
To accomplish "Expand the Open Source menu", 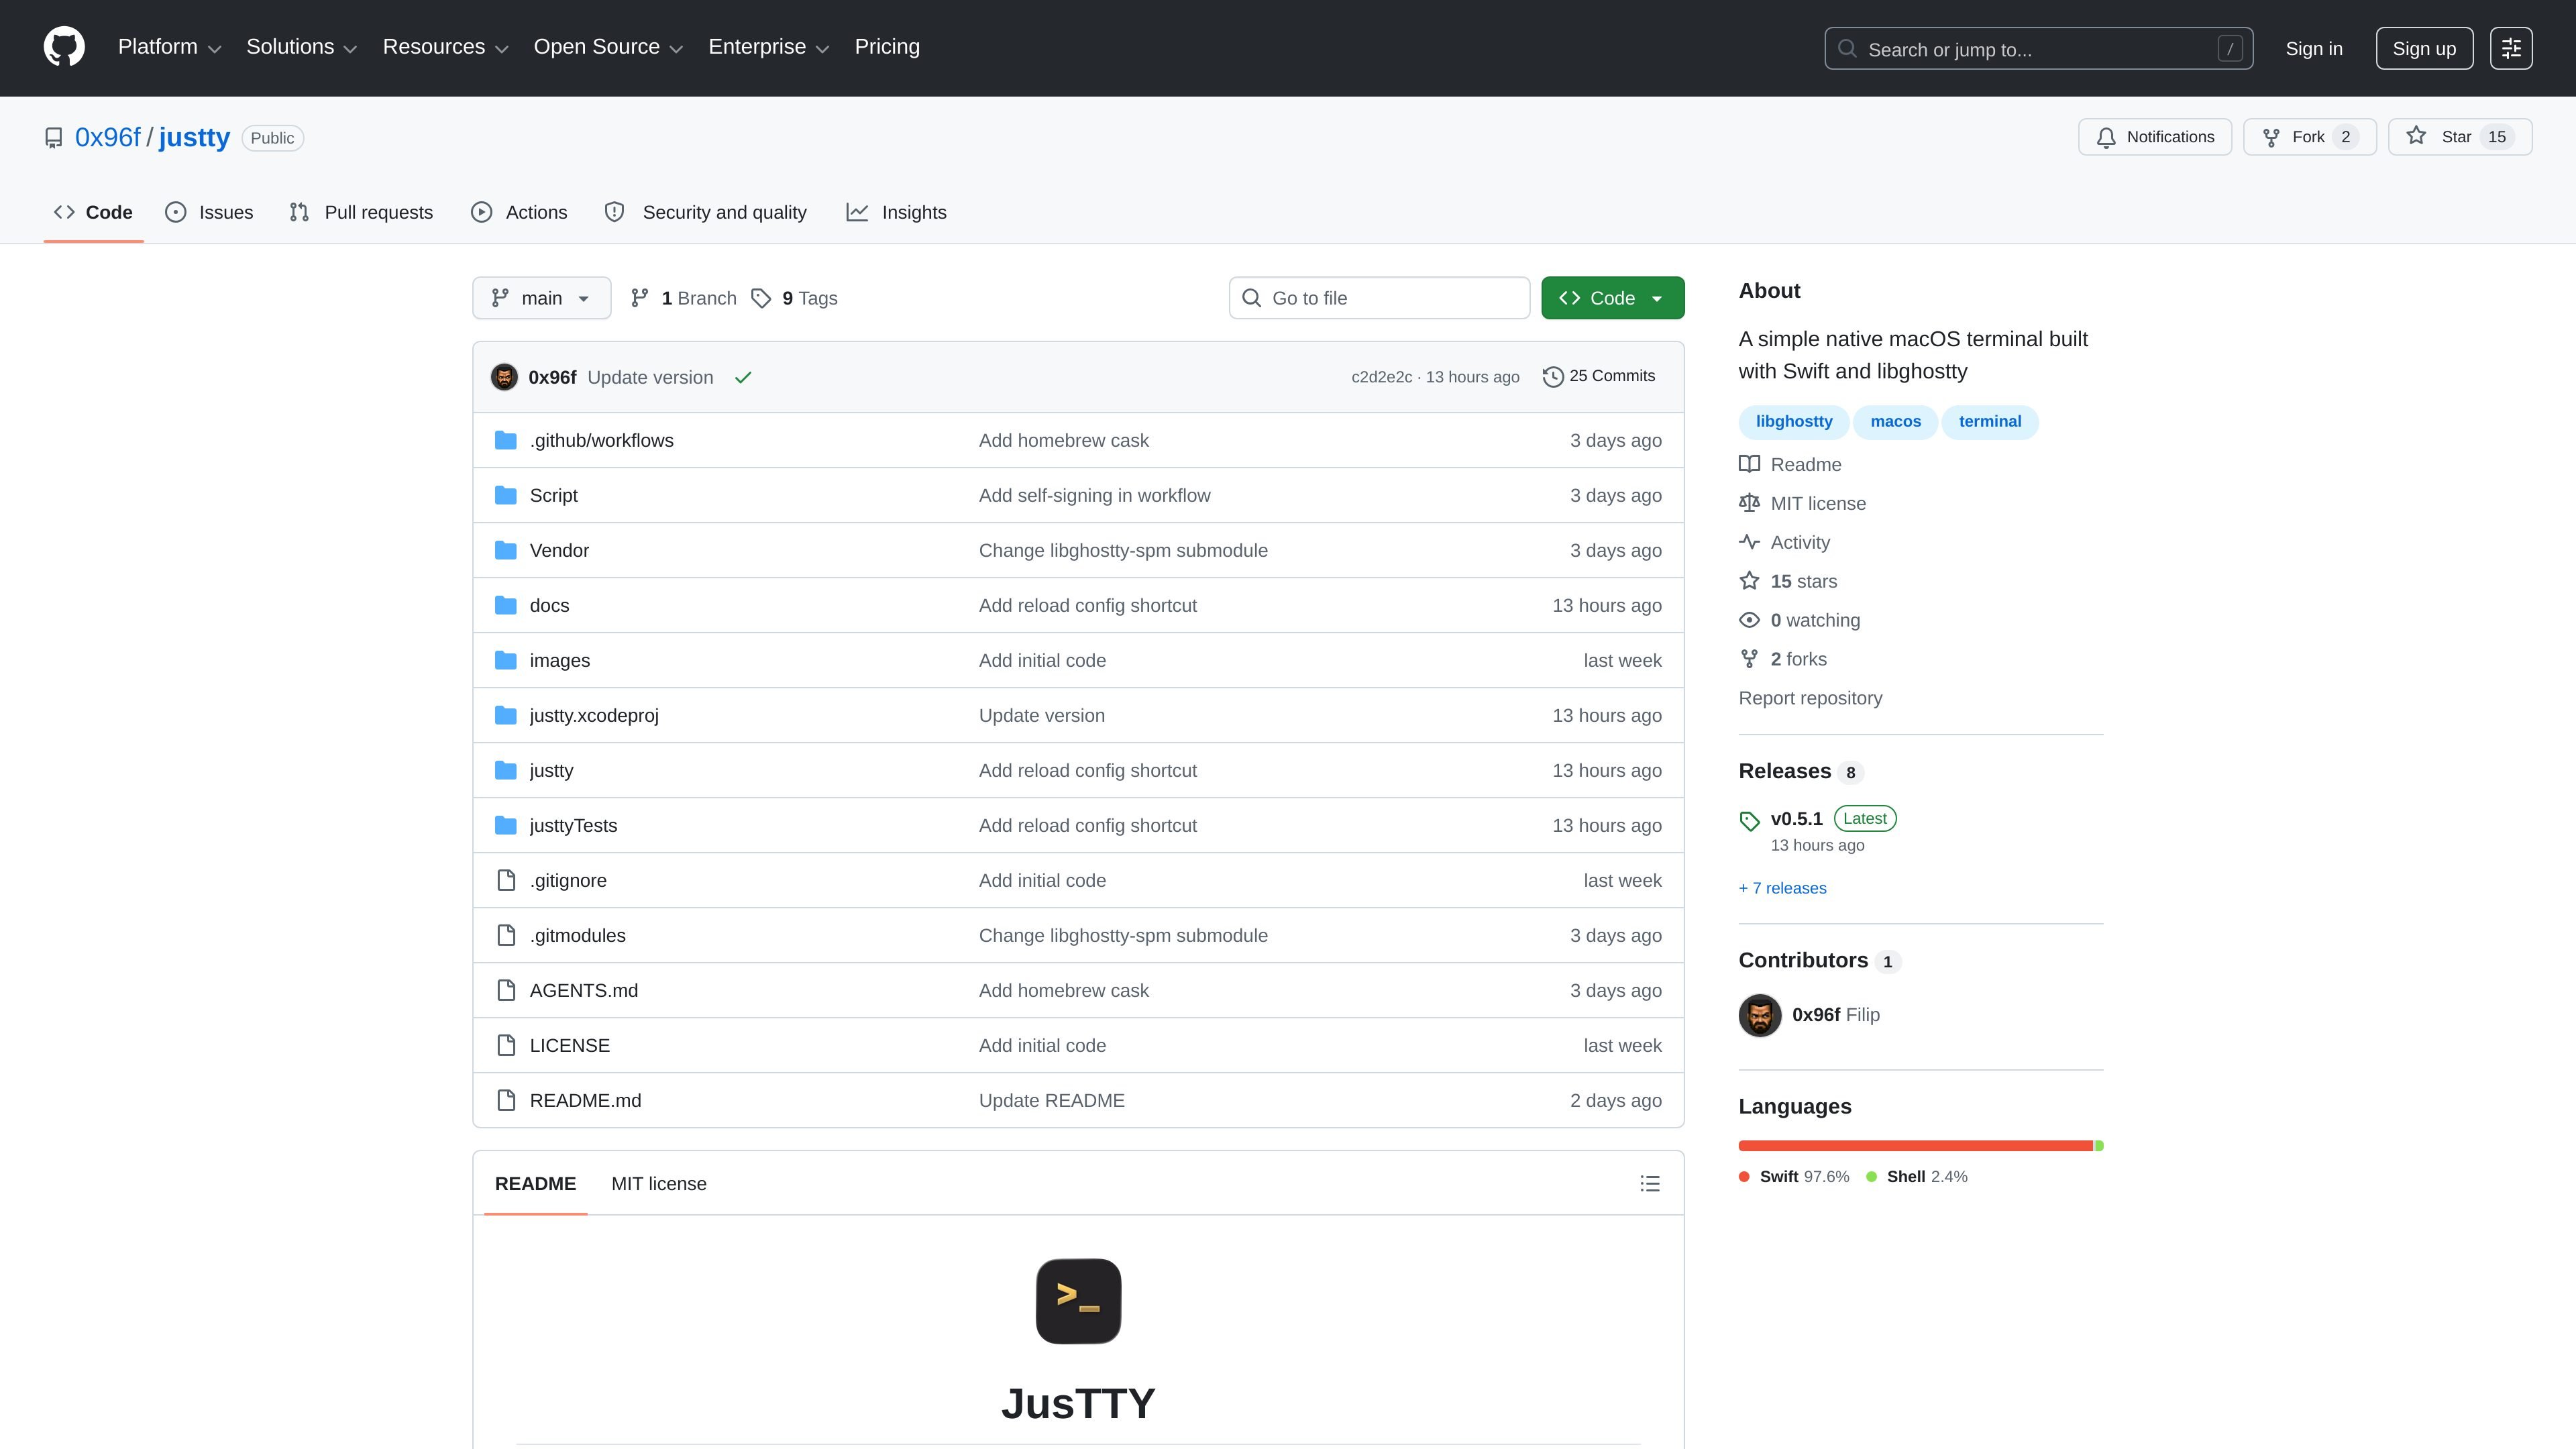I will pyautogui.click(x=608, y=47).
